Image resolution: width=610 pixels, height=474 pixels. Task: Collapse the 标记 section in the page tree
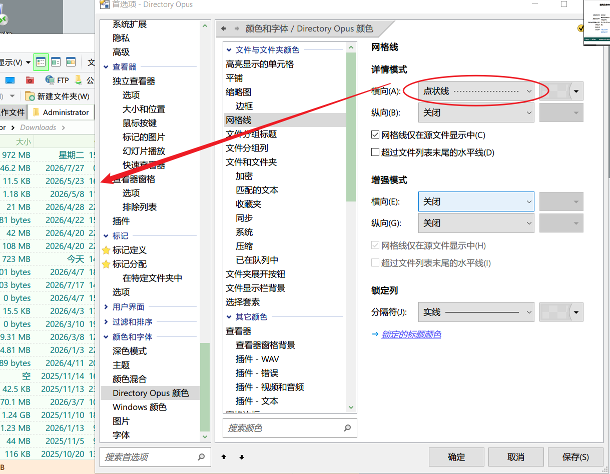106,235
